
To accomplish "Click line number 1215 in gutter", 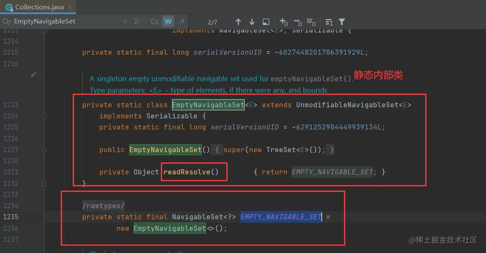I will pyautogui.click(x=11, y=52).
